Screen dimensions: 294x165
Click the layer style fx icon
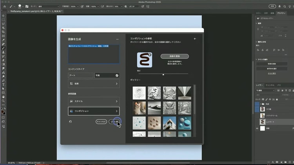pyautogui.click(x=273, y=162)
